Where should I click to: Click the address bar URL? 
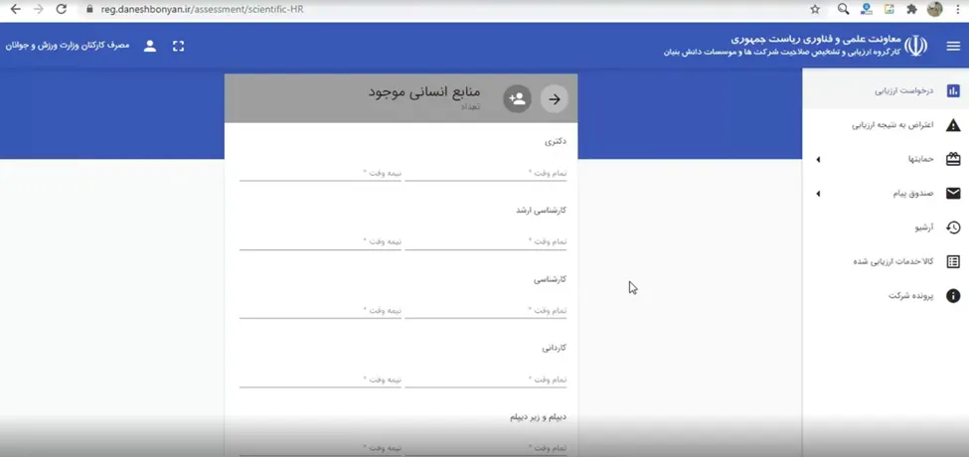coord(202,9)
